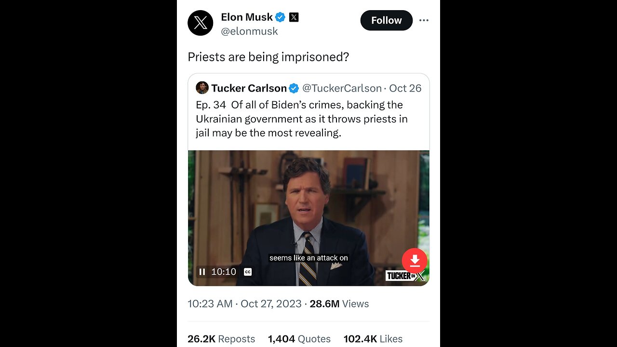View the 26.2K Reposts list

click(221, 339)
